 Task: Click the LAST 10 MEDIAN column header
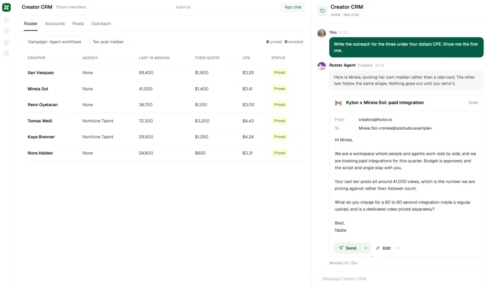click(154, 58)
